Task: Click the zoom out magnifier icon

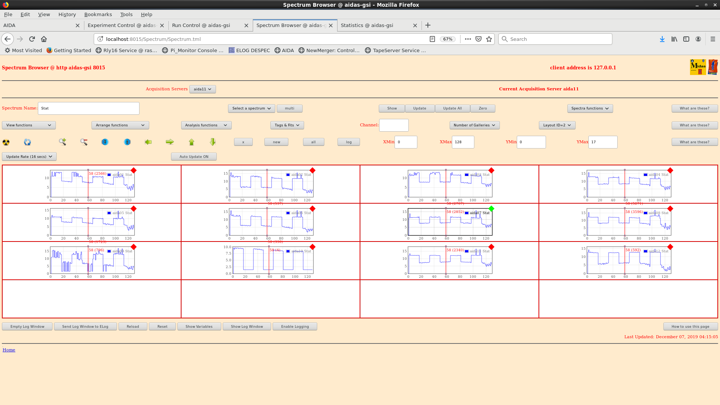Action: click(x=84, y=142)
